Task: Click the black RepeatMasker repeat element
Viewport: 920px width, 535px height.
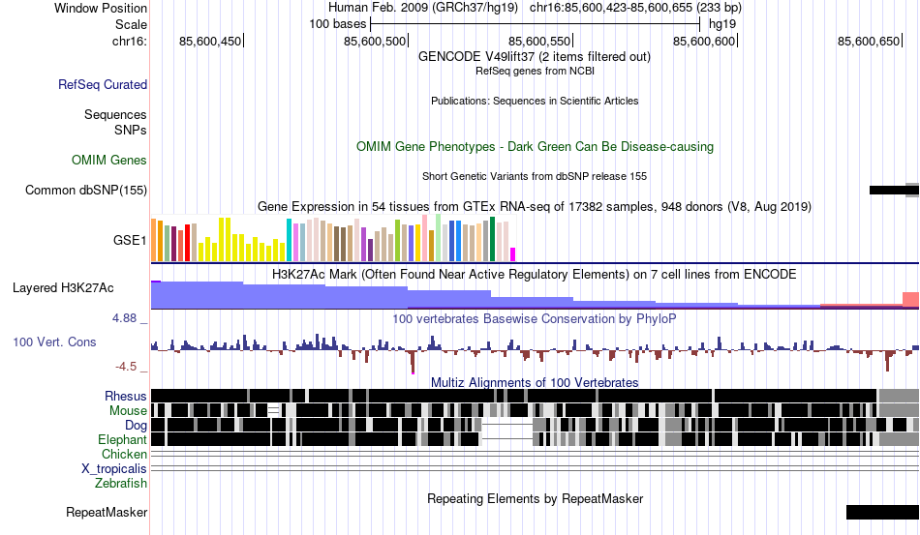Action: click(x=882, y=512)
